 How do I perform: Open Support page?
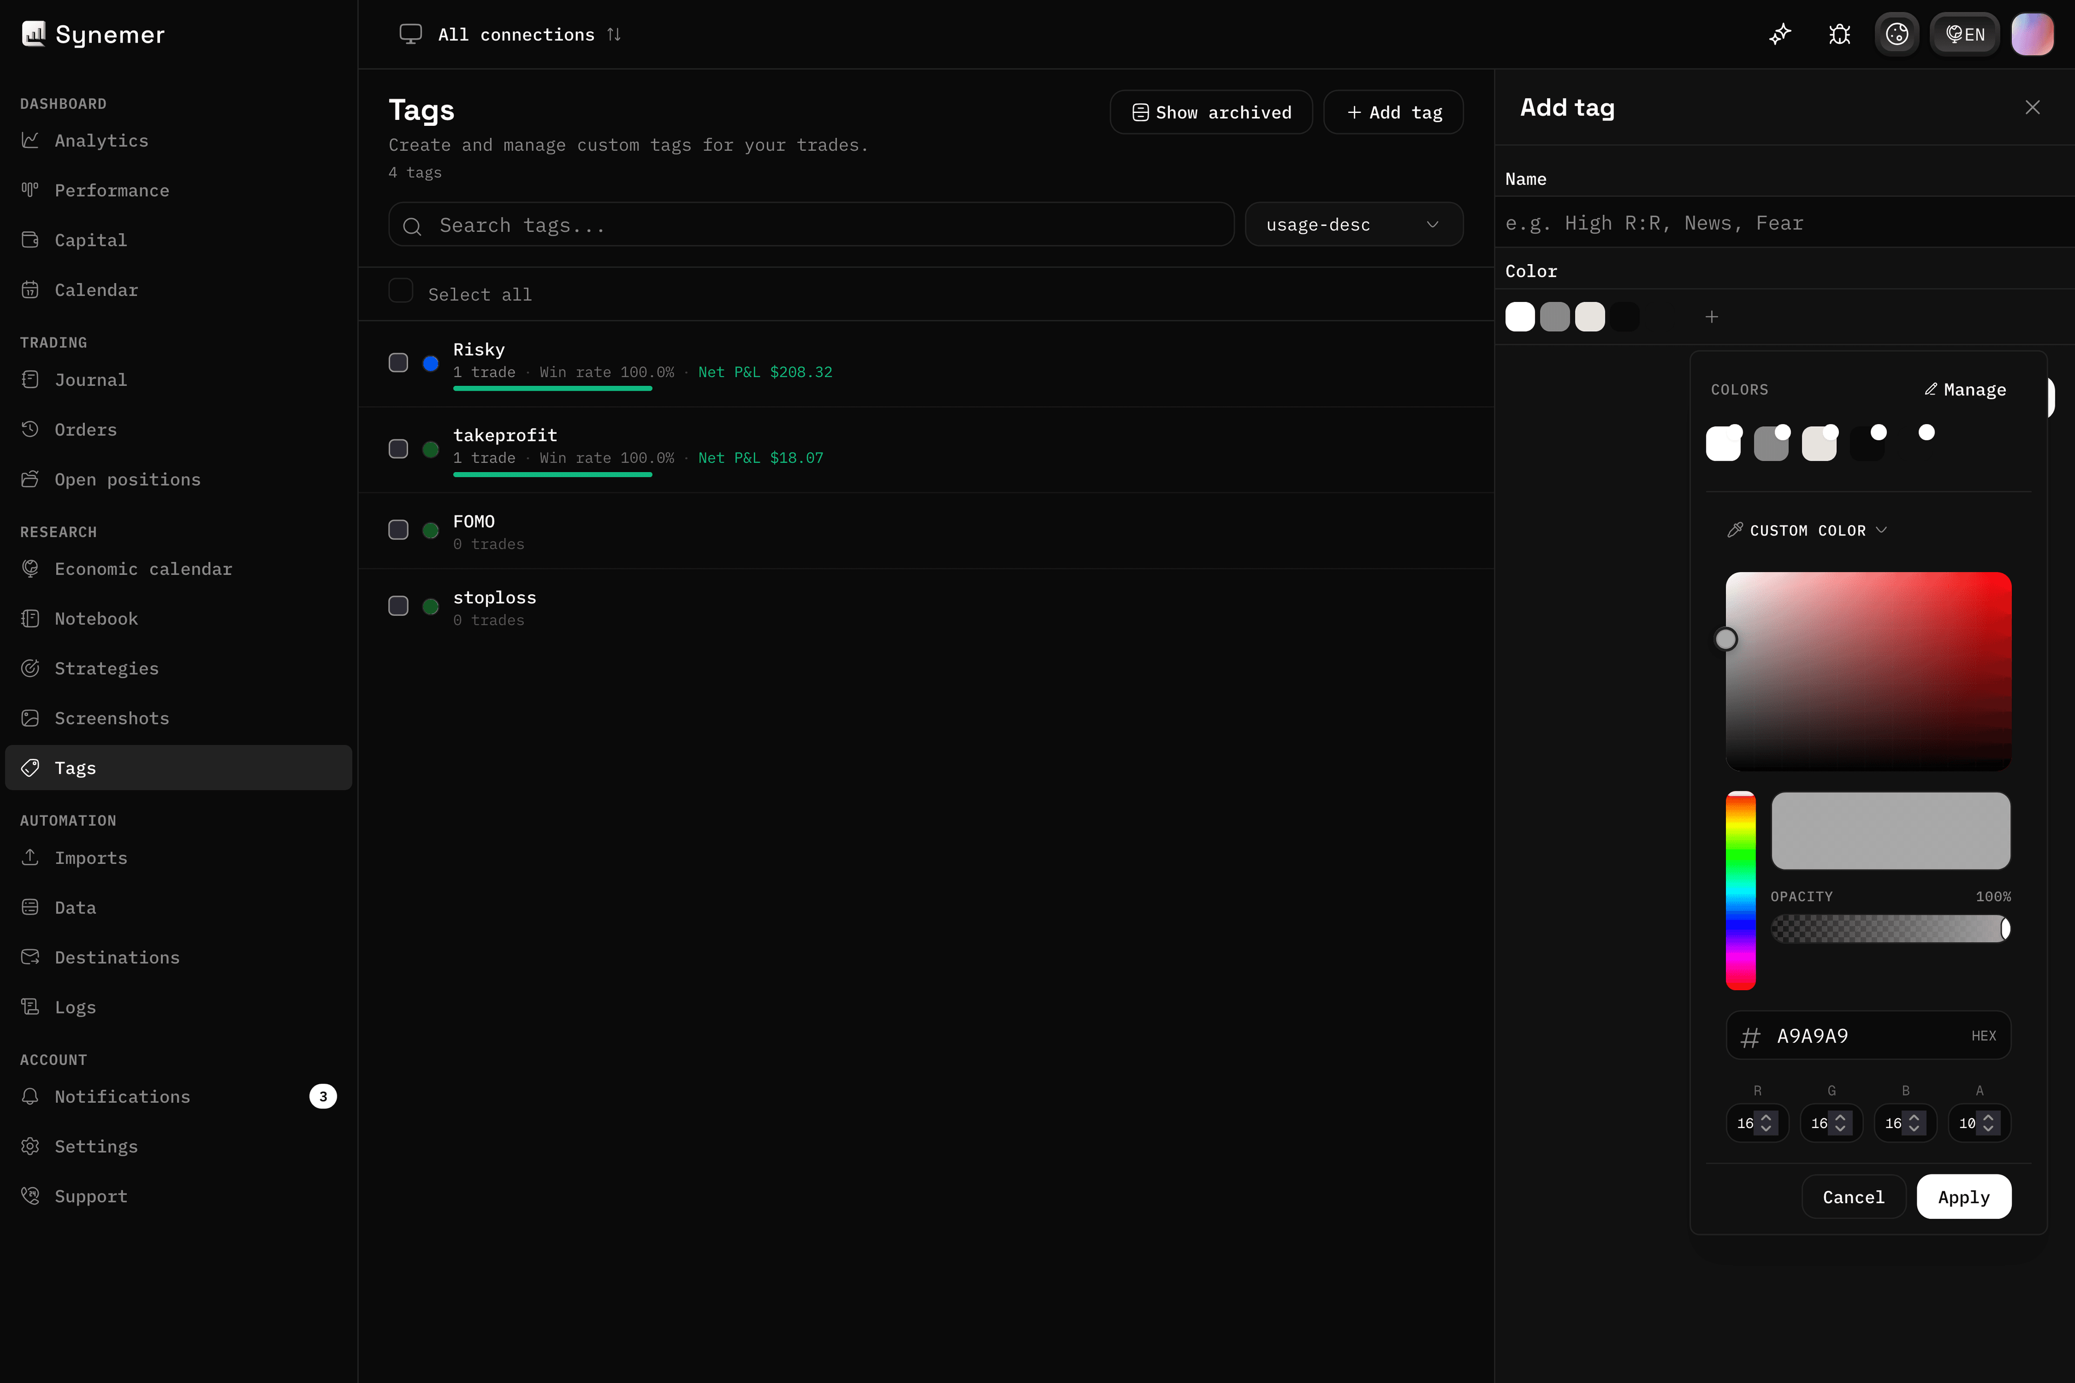pyautogui.click(x=178, y=1196)
